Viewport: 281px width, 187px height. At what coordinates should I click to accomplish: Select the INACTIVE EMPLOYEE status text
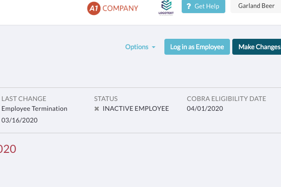(x=135, y=108)
